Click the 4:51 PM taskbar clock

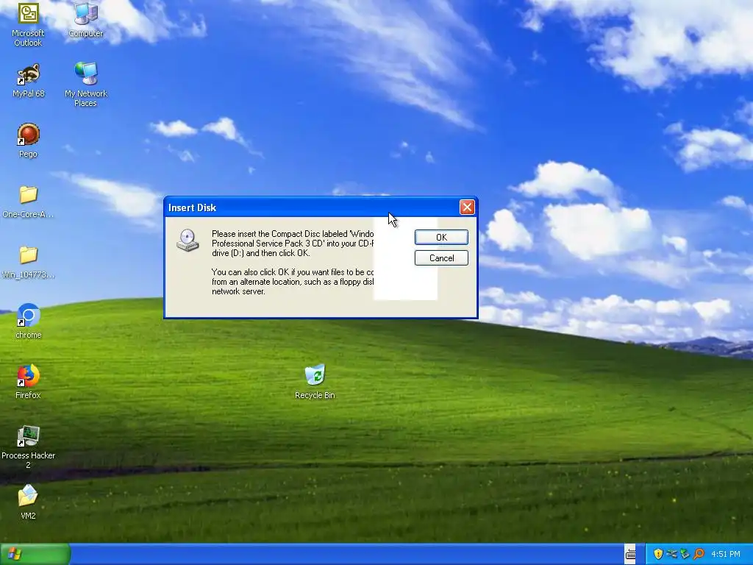[726, 554]
